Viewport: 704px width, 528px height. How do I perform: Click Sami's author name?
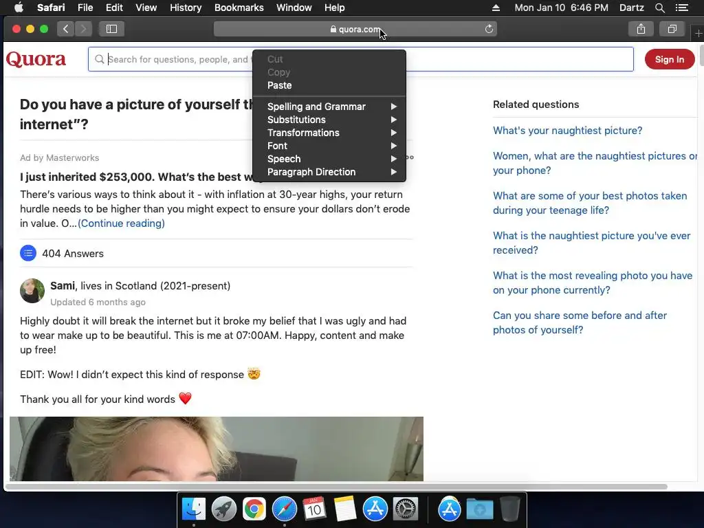(x=63, y=285)
